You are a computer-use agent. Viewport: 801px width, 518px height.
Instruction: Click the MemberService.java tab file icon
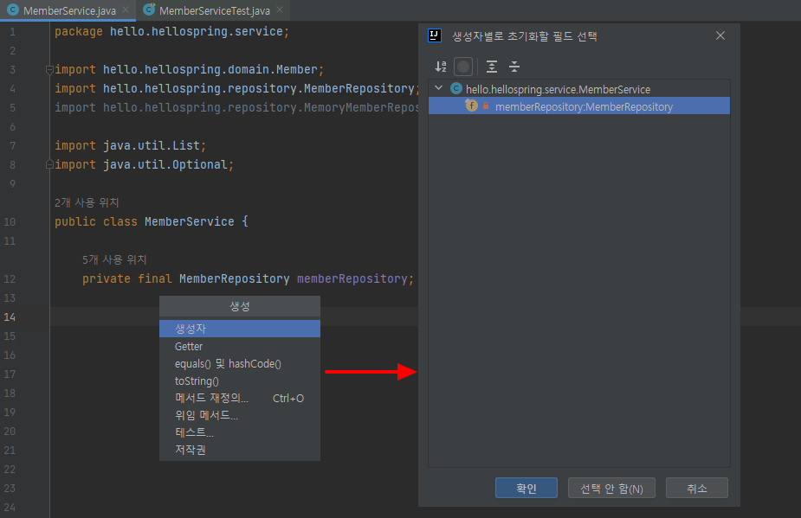[13, 10]
